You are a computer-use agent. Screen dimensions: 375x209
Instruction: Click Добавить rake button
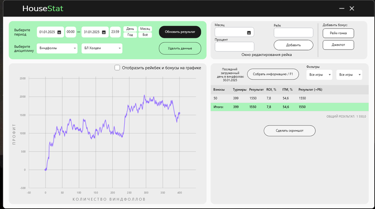point(294,45)
